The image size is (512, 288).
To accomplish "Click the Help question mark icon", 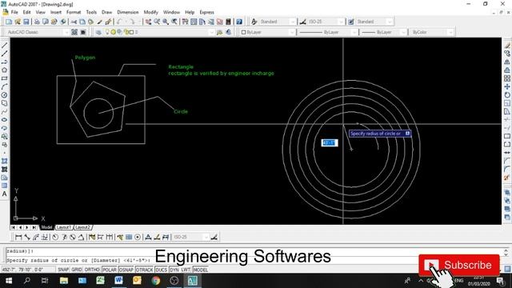I will (239, 22).
